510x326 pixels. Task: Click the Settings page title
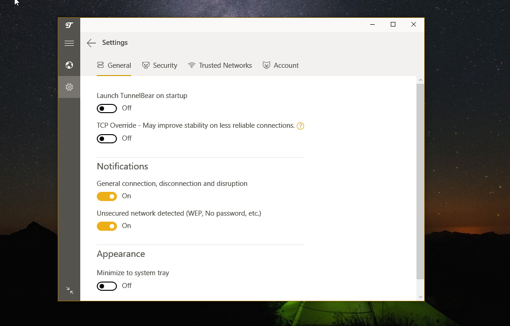[x=115, y=43]
